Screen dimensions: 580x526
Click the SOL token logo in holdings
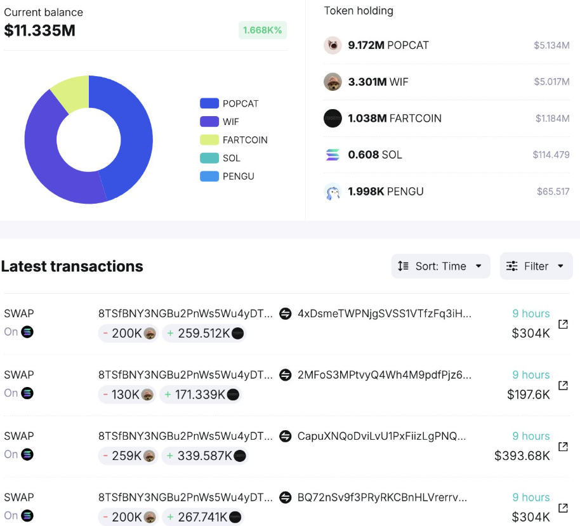click(x=333, y=155)
